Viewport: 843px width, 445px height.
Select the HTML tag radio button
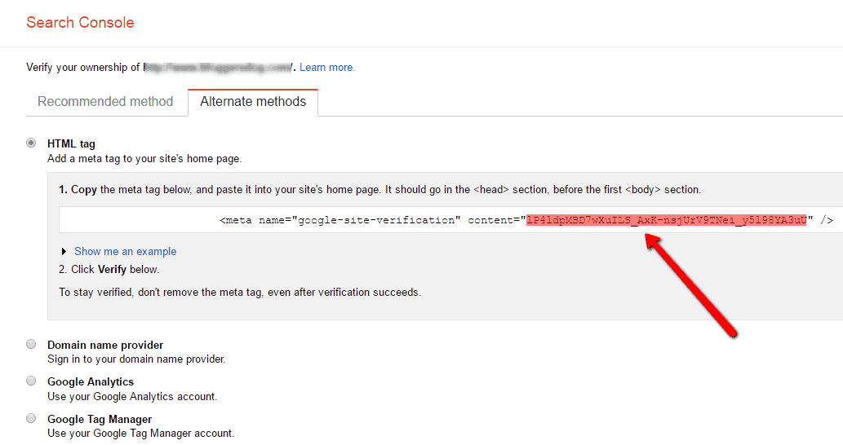click(31, 143)
